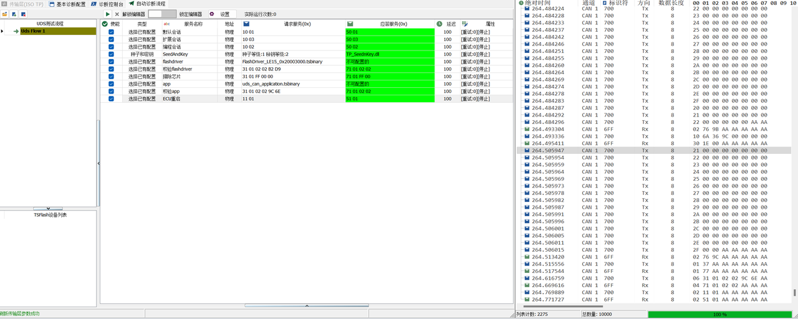Click the up chevron below the service table
798x319 pixels.
(x=306, y=306)
